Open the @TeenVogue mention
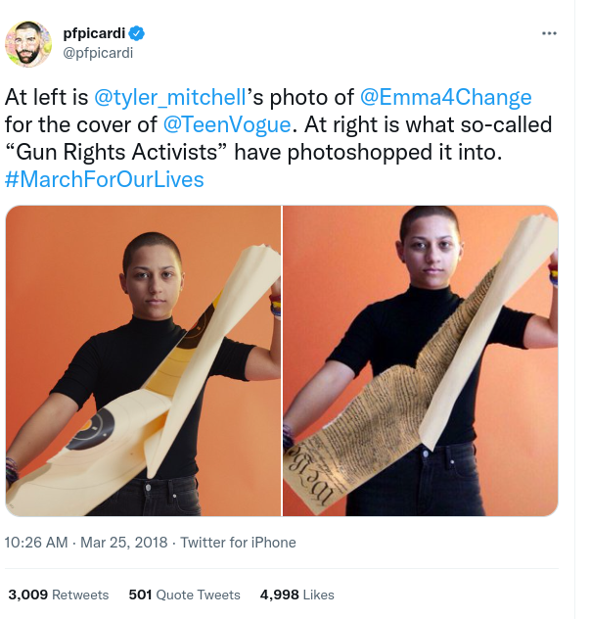591x619 pixels. (x=227, y=124)
